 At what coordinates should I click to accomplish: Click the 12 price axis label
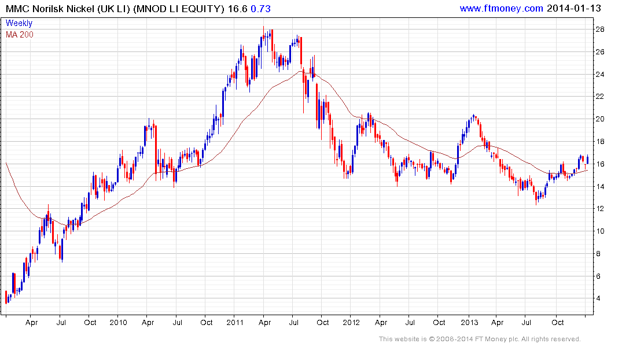[600, 209]
